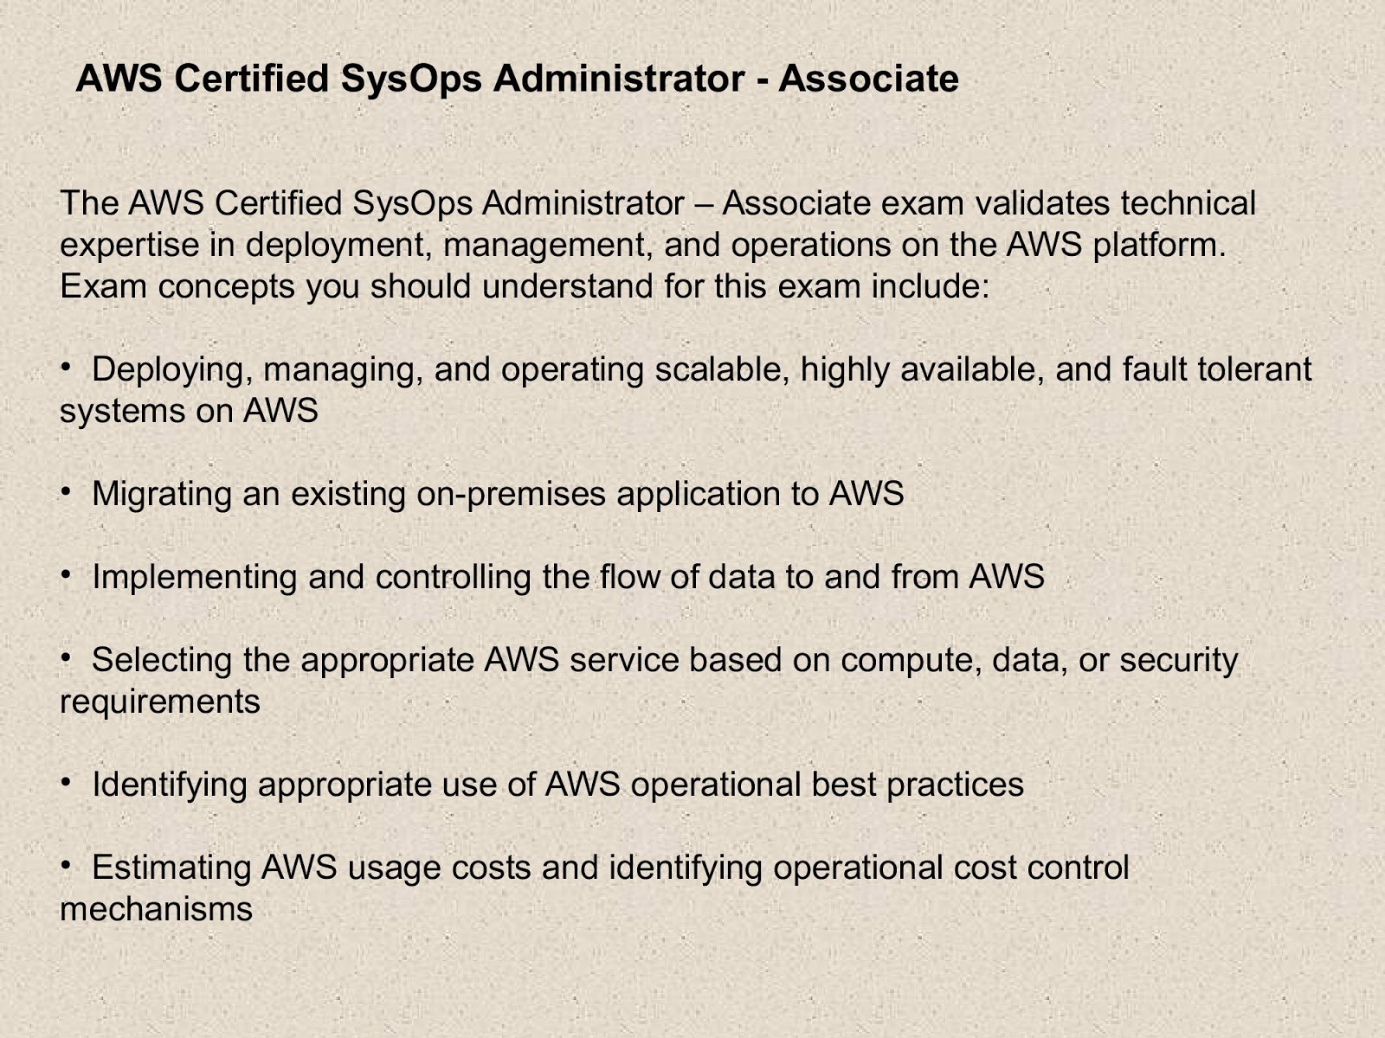Click the intro paragraph about exam validation
This screenshot has width=1385, height=1038.
click(x=657, y=204)
